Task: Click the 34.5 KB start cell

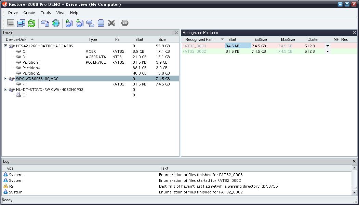Action: click(238, 46)
